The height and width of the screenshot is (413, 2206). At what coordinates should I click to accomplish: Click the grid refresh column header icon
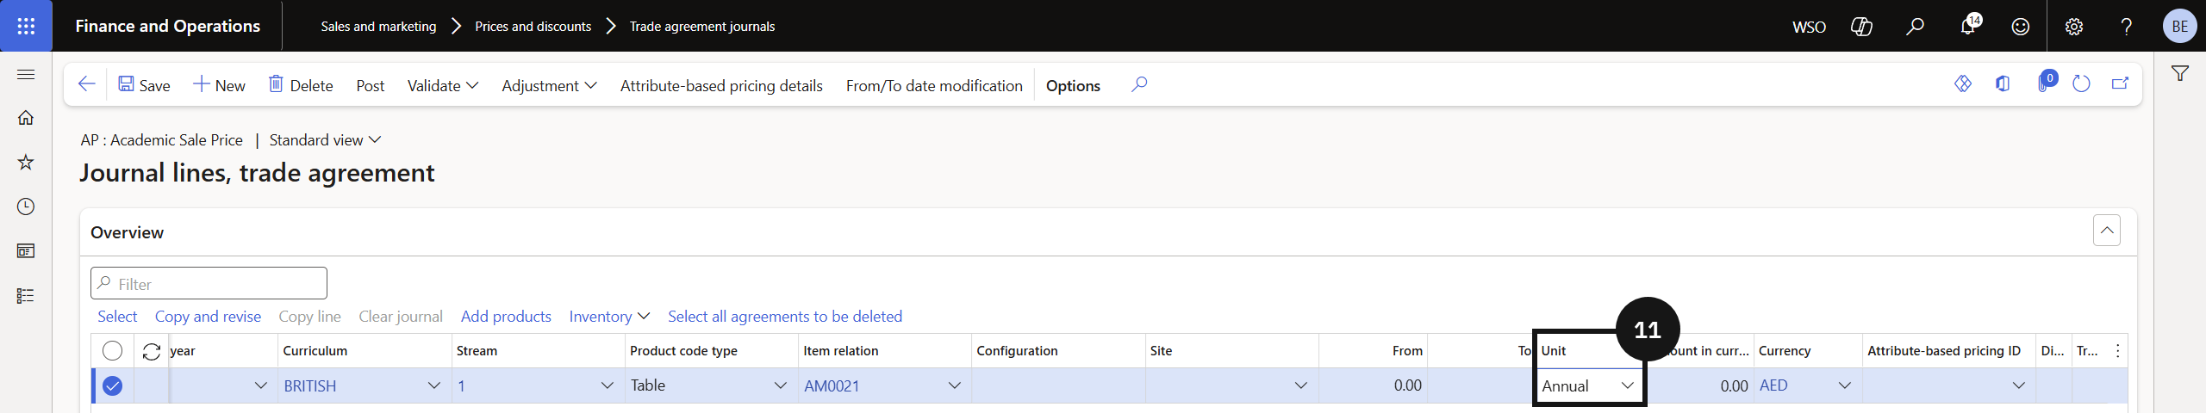coord(152,351)
